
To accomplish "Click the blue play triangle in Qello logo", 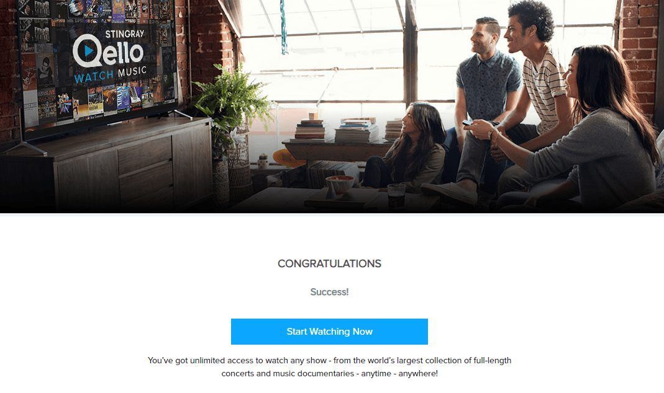I will pos(88,51).
